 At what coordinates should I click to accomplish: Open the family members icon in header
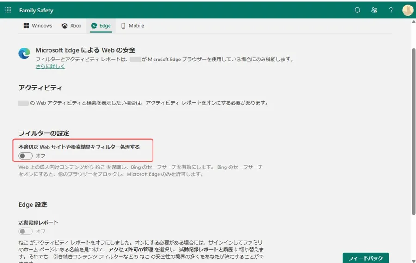click(374, 10)
